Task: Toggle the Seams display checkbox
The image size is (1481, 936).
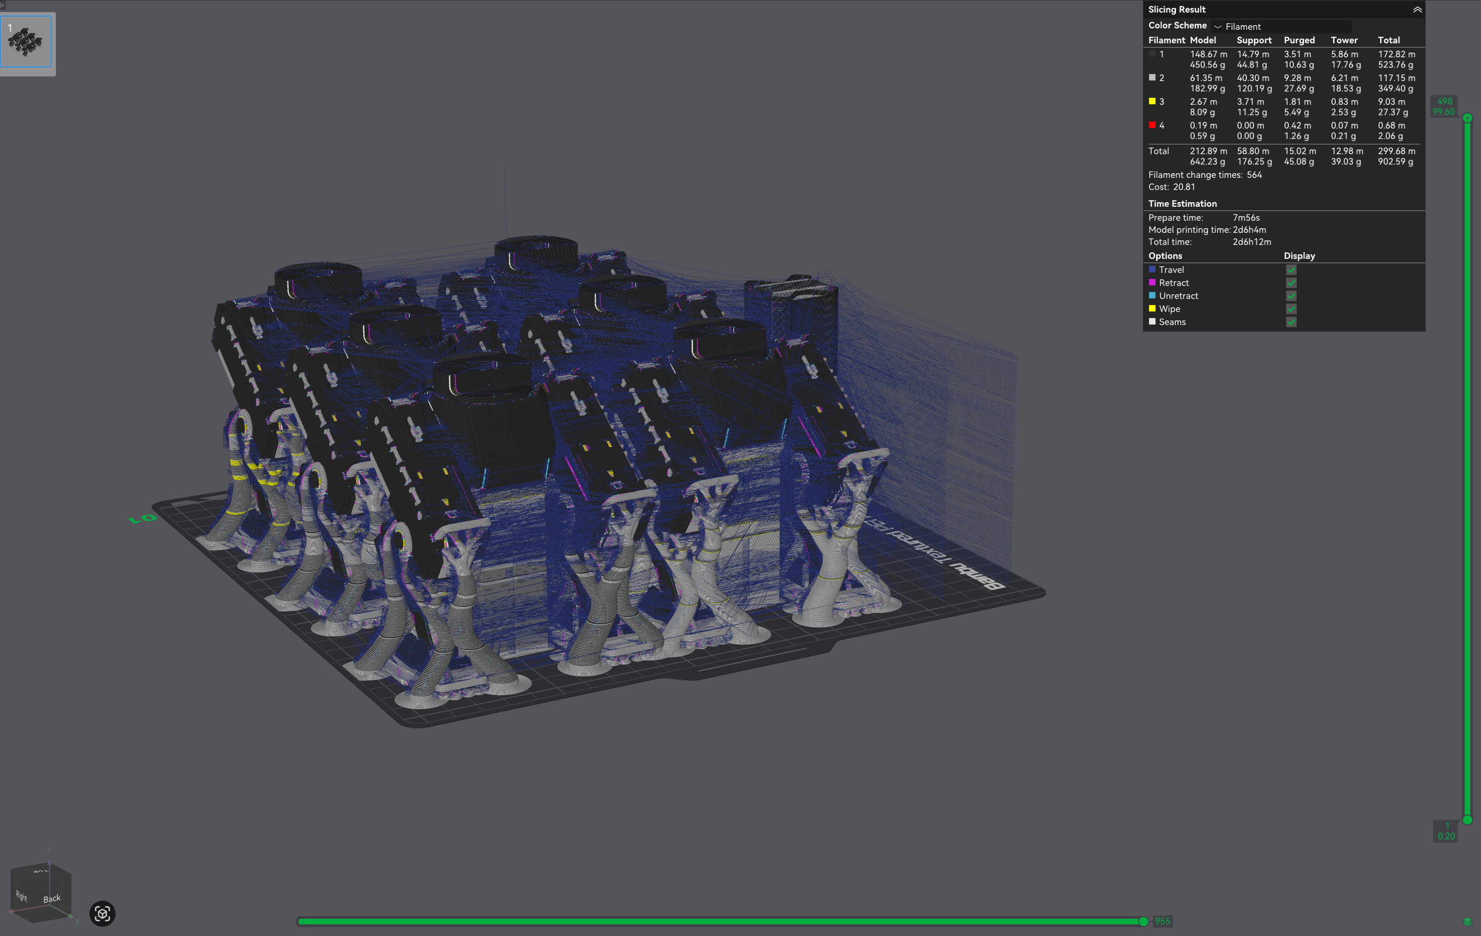Action: [x=1291, y=322]
